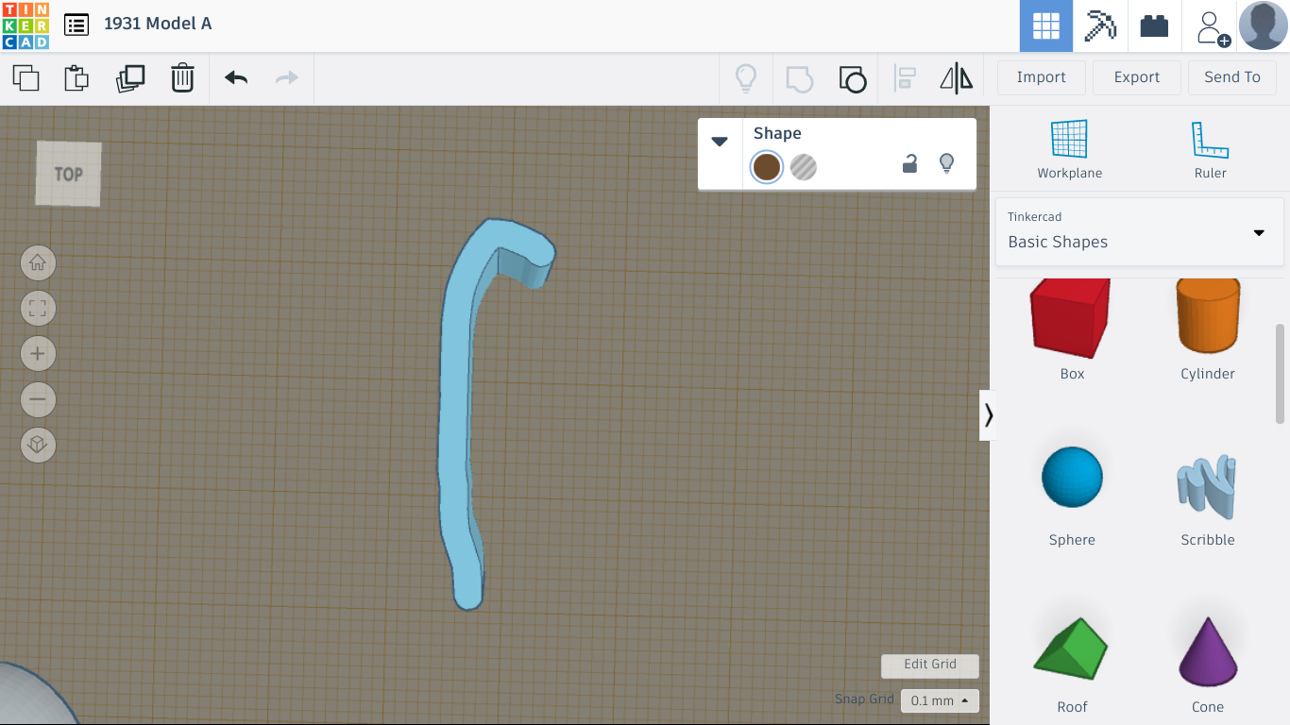Viewport: 1290px width, 725px height.
Task: Select the Sphere shape
Action: (x=1072, y=477)
